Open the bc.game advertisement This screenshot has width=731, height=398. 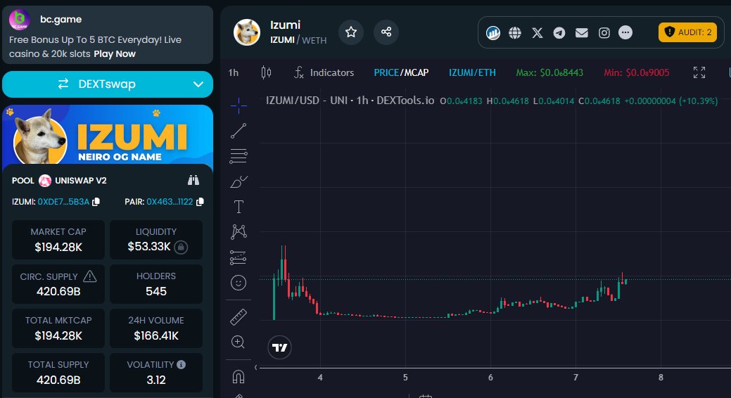coord(108,35)
